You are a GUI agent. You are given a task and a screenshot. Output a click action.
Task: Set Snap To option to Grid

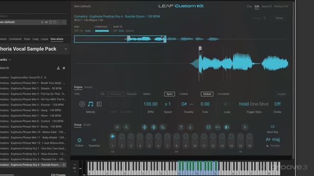(121, 31)
